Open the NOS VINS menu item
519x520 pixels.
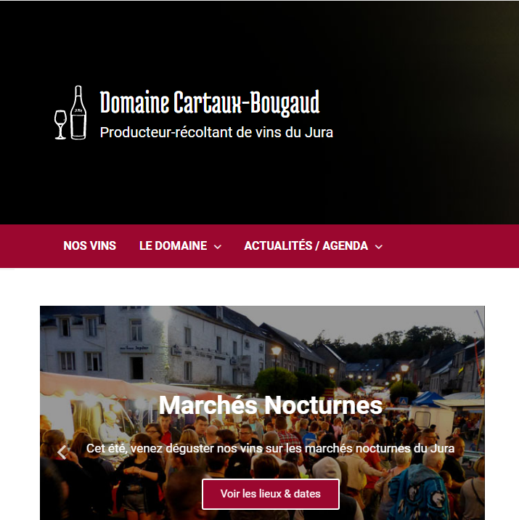pyautogui.click(x=90, y=245)
